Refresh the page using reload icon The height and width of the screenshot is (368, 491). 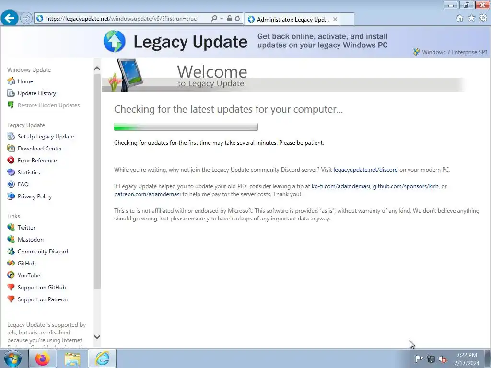point(237,19)
